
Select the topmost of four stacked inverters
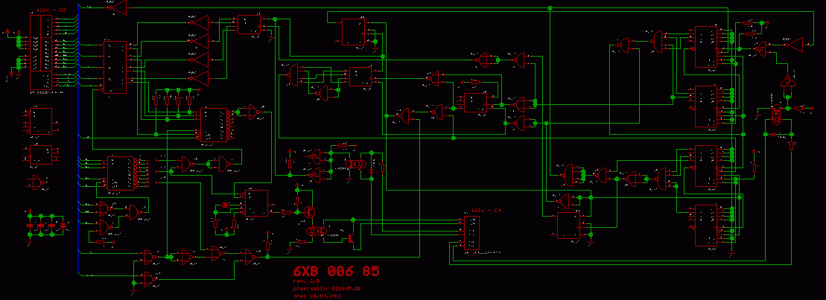click(x=197, y=23)
